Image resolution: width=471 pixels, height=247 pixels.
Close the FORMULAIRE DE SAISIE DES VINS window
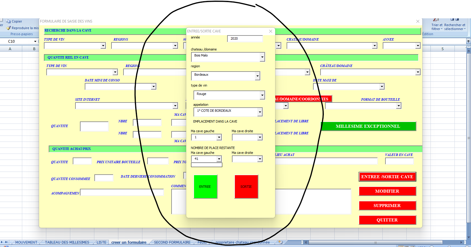418,21
